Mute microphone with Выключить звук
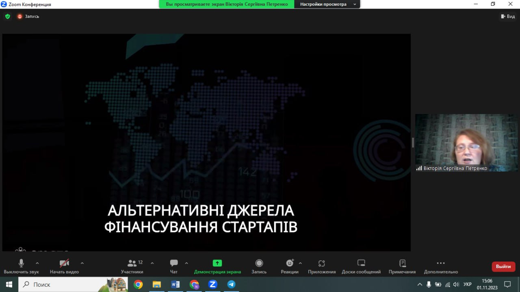 coord(21,266)
